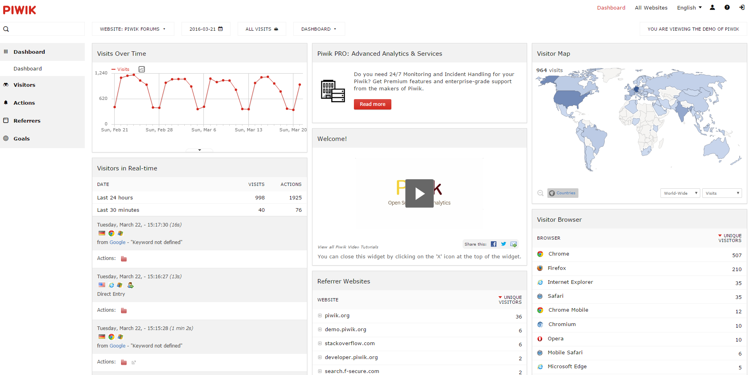This screenshot has height=375, width=752.
Task: Click the 'Last 30 minutes' row text
Action: tap(118, 210)
